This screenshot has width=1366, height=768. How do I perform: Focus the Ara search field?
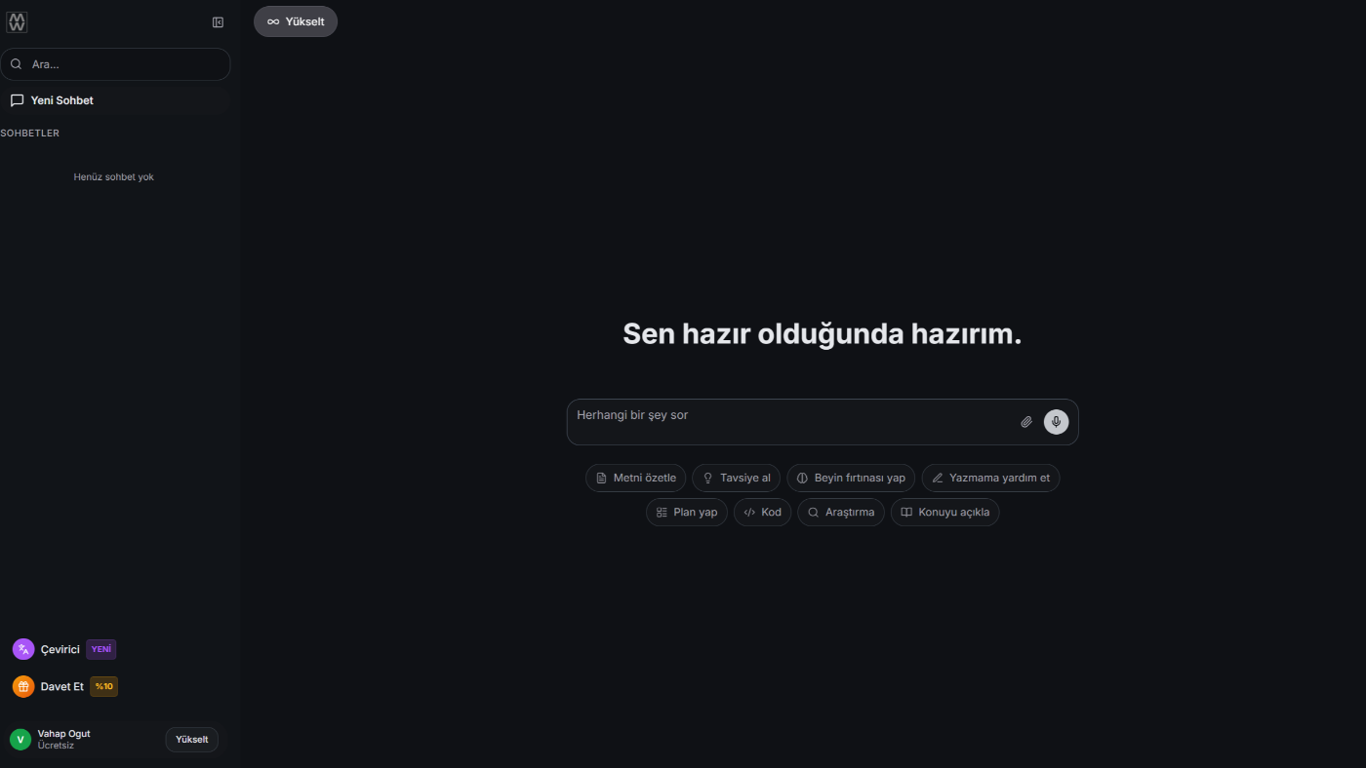point(115,64)
